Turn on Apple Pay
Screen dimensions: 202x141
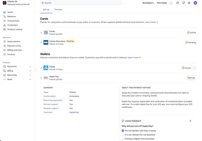tap(191, 78)
